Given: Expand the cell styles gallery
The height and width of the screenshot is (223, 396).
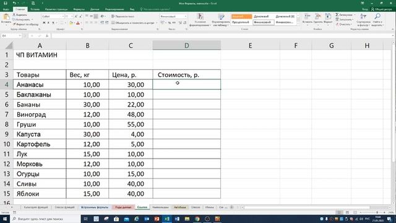Looking at the screenshot, I should pyautogui.click(x=298, y=24).
